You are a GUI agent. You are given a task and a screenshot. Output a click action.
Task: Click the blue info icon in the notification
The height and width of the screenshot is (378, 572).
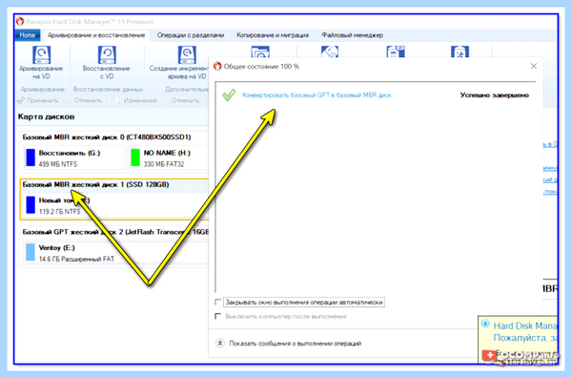click(485, 324)
